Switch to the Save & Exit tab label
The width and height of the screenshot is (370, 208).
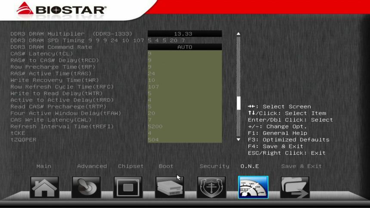pos(301,166)
